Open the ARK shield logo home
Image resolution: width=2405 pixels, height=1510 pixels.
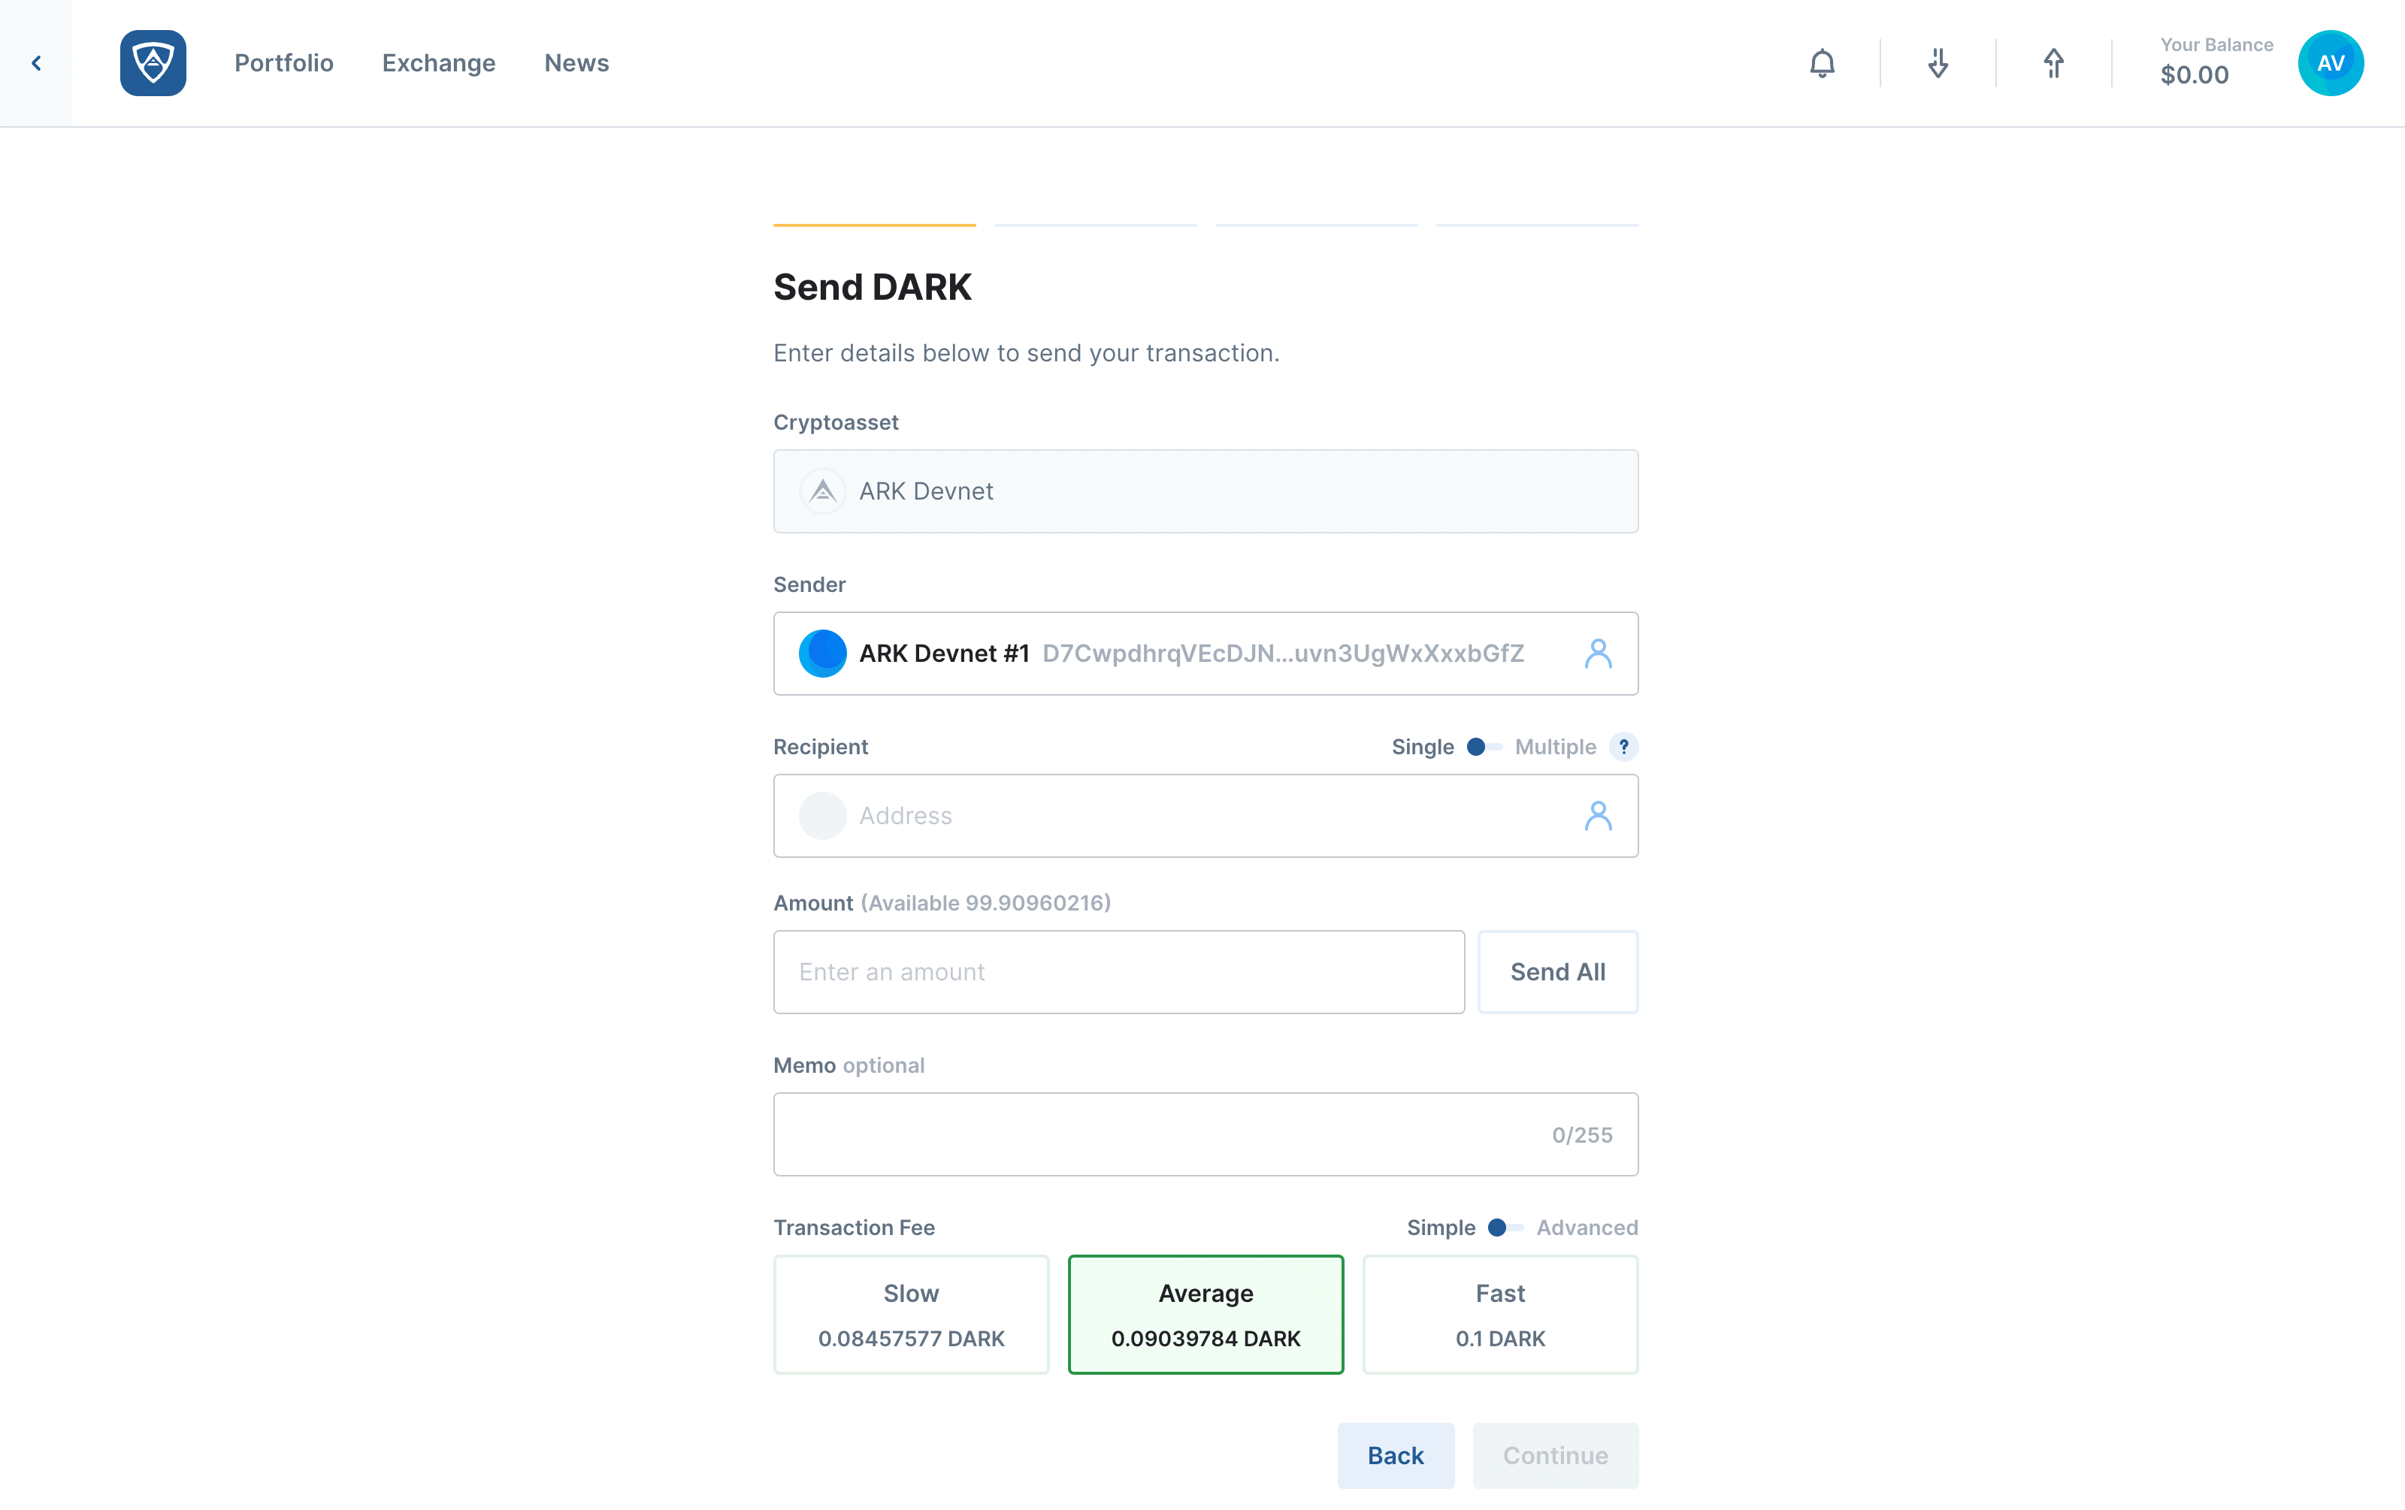tap(153, 63)
